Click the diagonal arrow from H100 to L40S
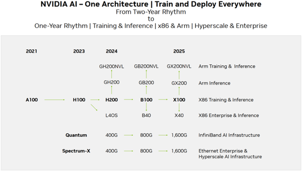 point(94,107)
